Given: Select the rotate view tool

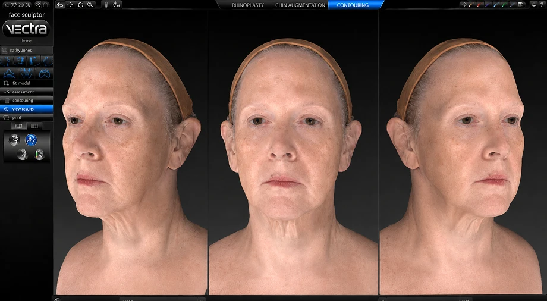Looking at the screenshot, I should pos(80,5).
